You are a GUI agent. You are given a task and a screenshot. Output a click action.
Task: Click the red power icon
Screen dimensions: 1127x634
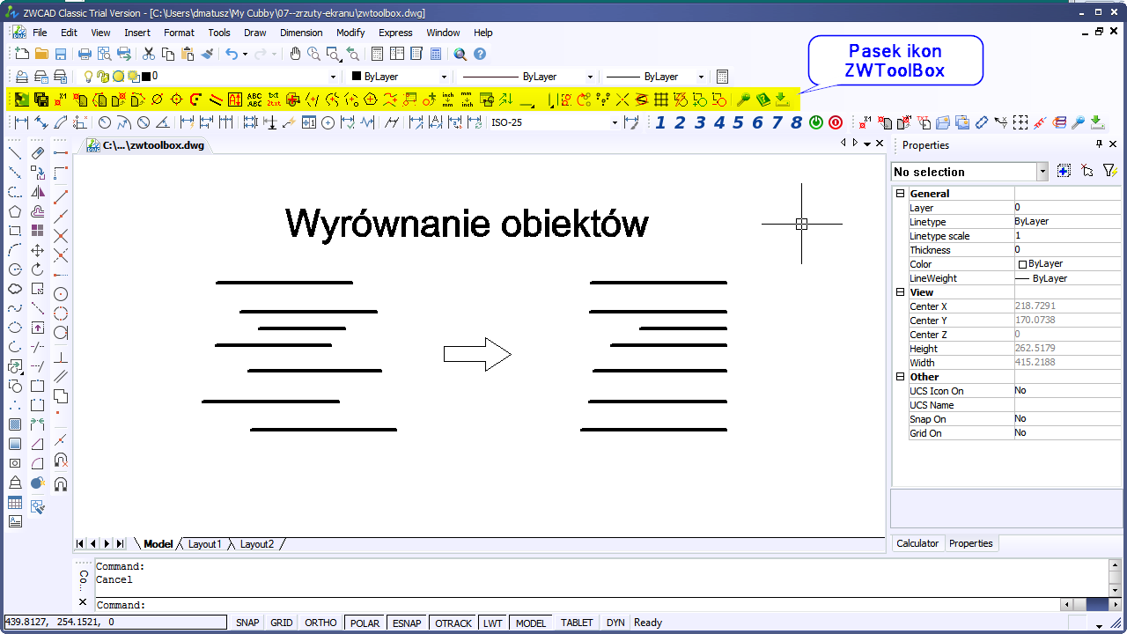tap(835, 122)
